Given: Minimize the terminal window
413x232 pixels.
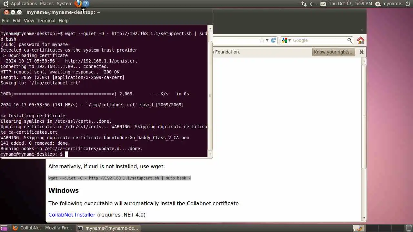Looking at the screenshot, I should point(13,12).
